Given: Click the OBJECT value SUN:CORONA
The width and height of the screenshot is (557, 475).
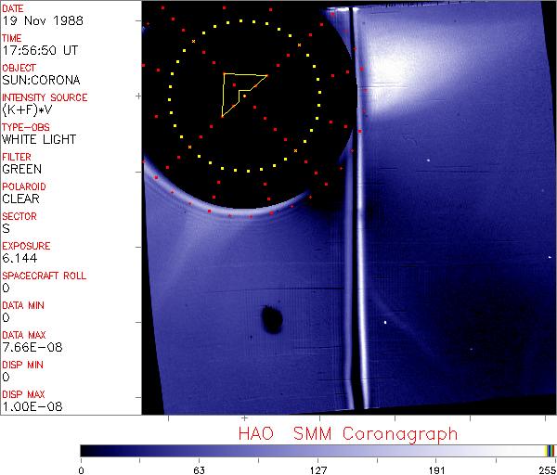Looking at the screenshot, I should coord(38,80).
